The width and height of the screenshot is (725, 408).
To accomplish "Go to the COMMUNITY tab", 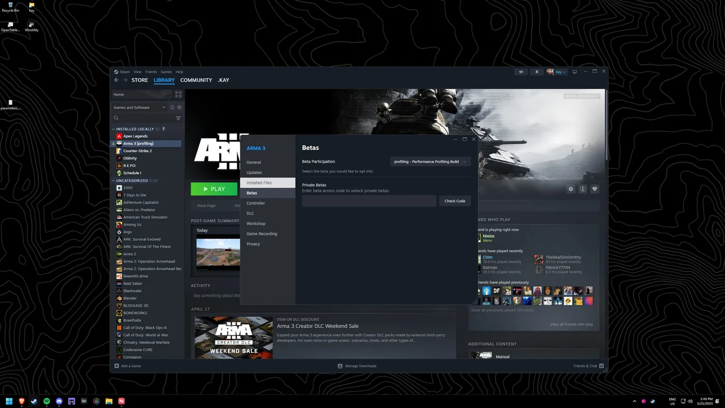I will point(196,80).
